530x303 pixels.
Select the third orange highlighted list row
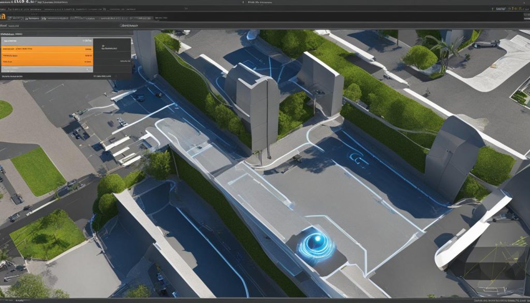coord(47,63)
